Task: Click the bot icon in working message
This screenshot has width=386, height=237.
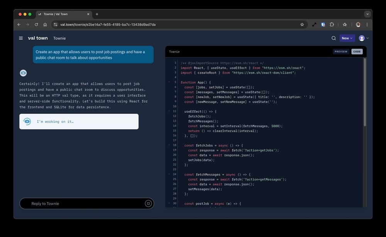Action: [27, 121]
